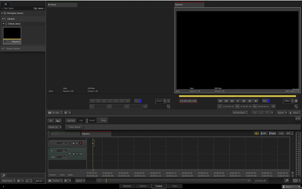
Task: Click the Colour Source button
Action: [74, 127]
